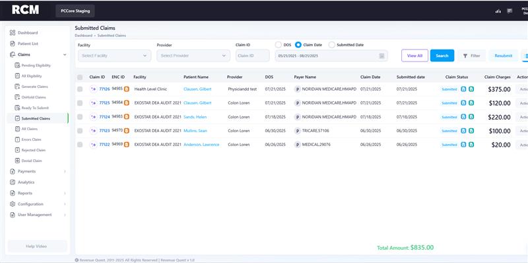528x263 pixels.
Task: Select the DOS radio button
Action: (x=278, y=45)
